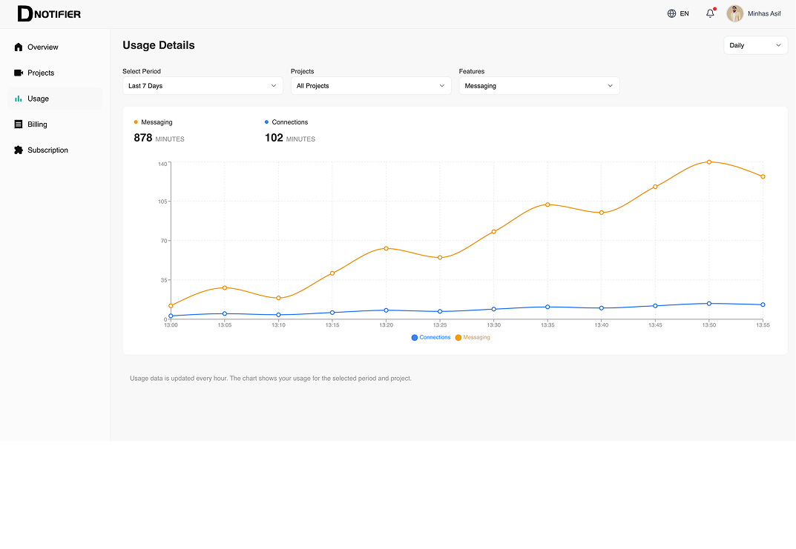
Task: Click the bar chart icon beside Usage
Action: [19, 99]
